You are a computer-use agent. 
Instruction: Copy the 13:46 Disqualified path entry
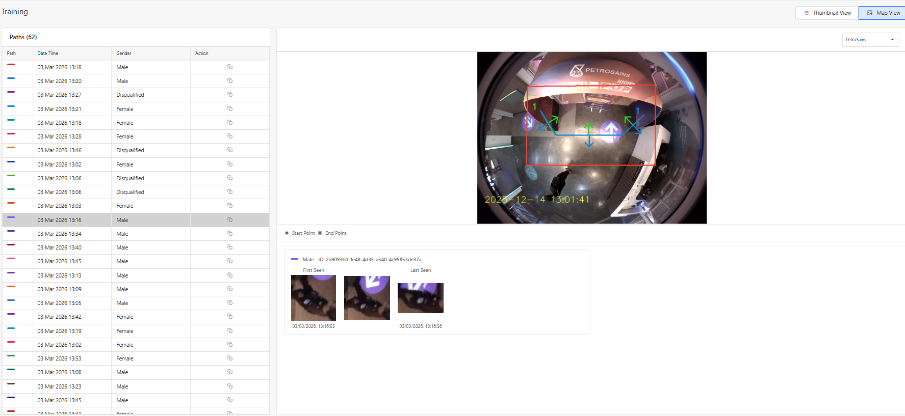tap(230, 150)
